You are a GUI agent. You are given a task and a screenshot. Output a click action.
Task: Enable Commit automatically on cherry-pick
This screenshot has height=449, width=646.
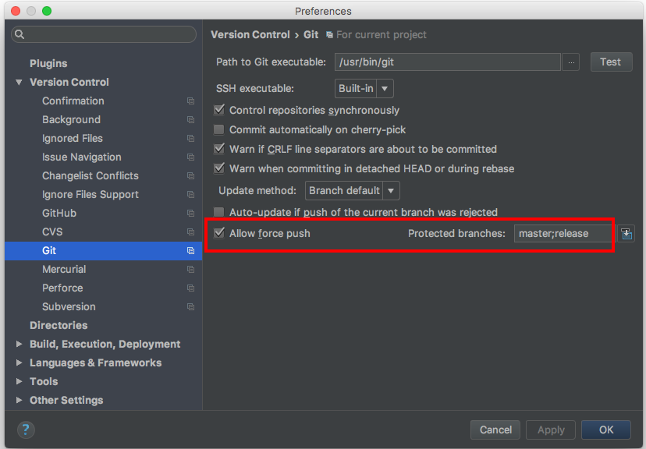click(x=218, y=129)
